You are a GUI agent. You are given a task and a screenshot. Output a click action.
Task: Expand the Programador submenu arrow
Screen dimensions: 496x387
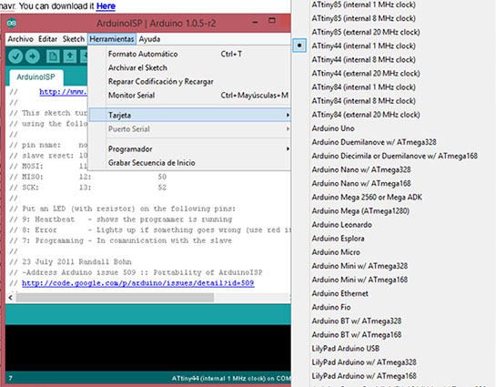pyautogui.click(x=288, y=148)
